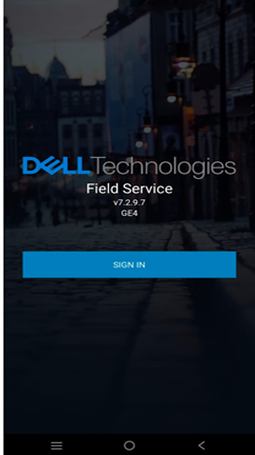
Task: Tap the blue SIGN IN button
Action: point(129,264)
